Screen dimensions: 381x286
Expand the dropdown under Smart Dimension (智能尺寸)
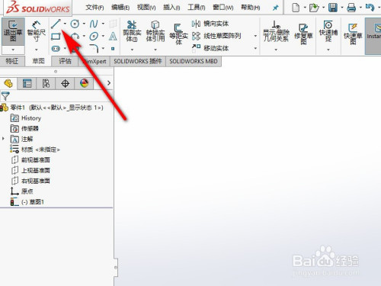pos(37,50)
